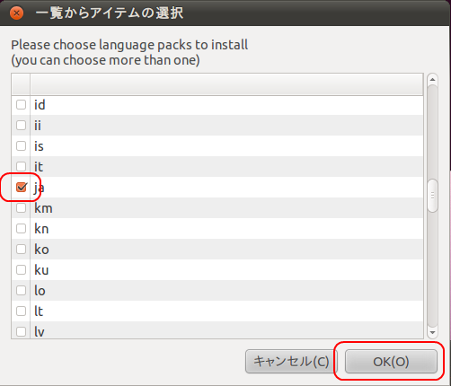Check the km language checkbox
451x386 pixels.
pos(21,208)
